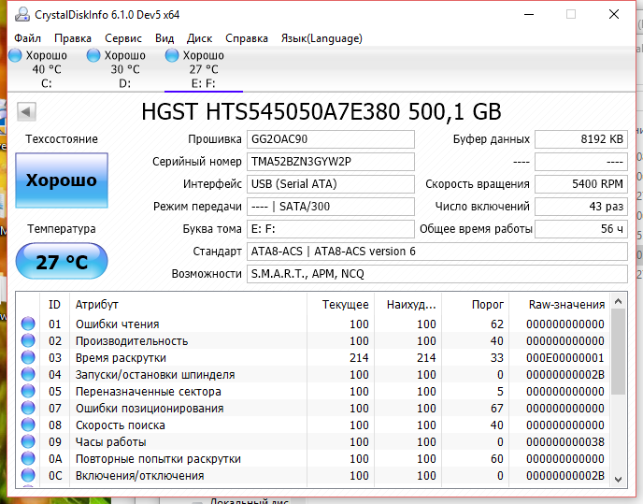The height and width of the screenshot is (504, 643).
Task: Click the serial number field TMA52BZN3GYW2P
Action: point(331,162)
